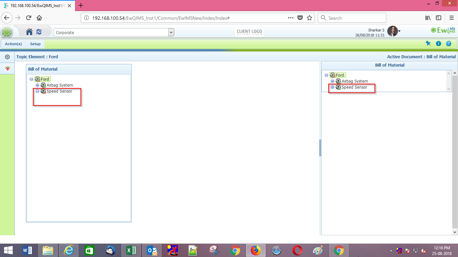Click the right panel vertical scrollbar
The image size is (458, 257).
tap(455, 152)
